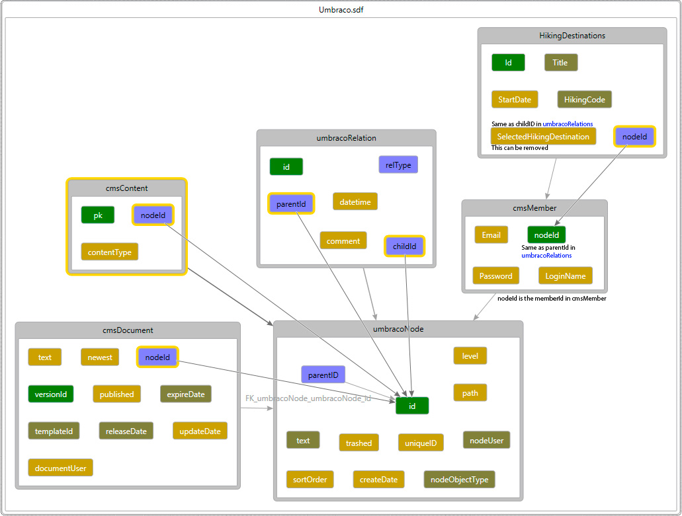Screen dimensions: 682x516
Task: Select parentID column in umbracoNode
Action: [323, 375]
